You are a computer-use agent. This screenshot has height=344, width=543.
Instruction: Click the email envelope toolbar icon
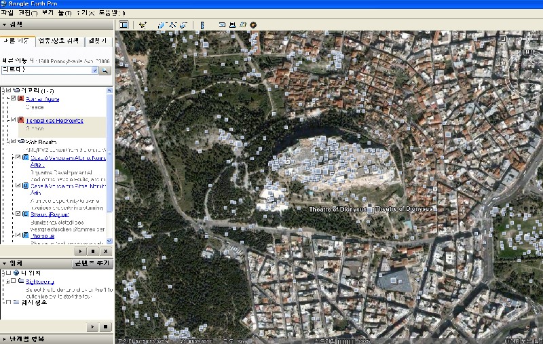tap(222, 25)
